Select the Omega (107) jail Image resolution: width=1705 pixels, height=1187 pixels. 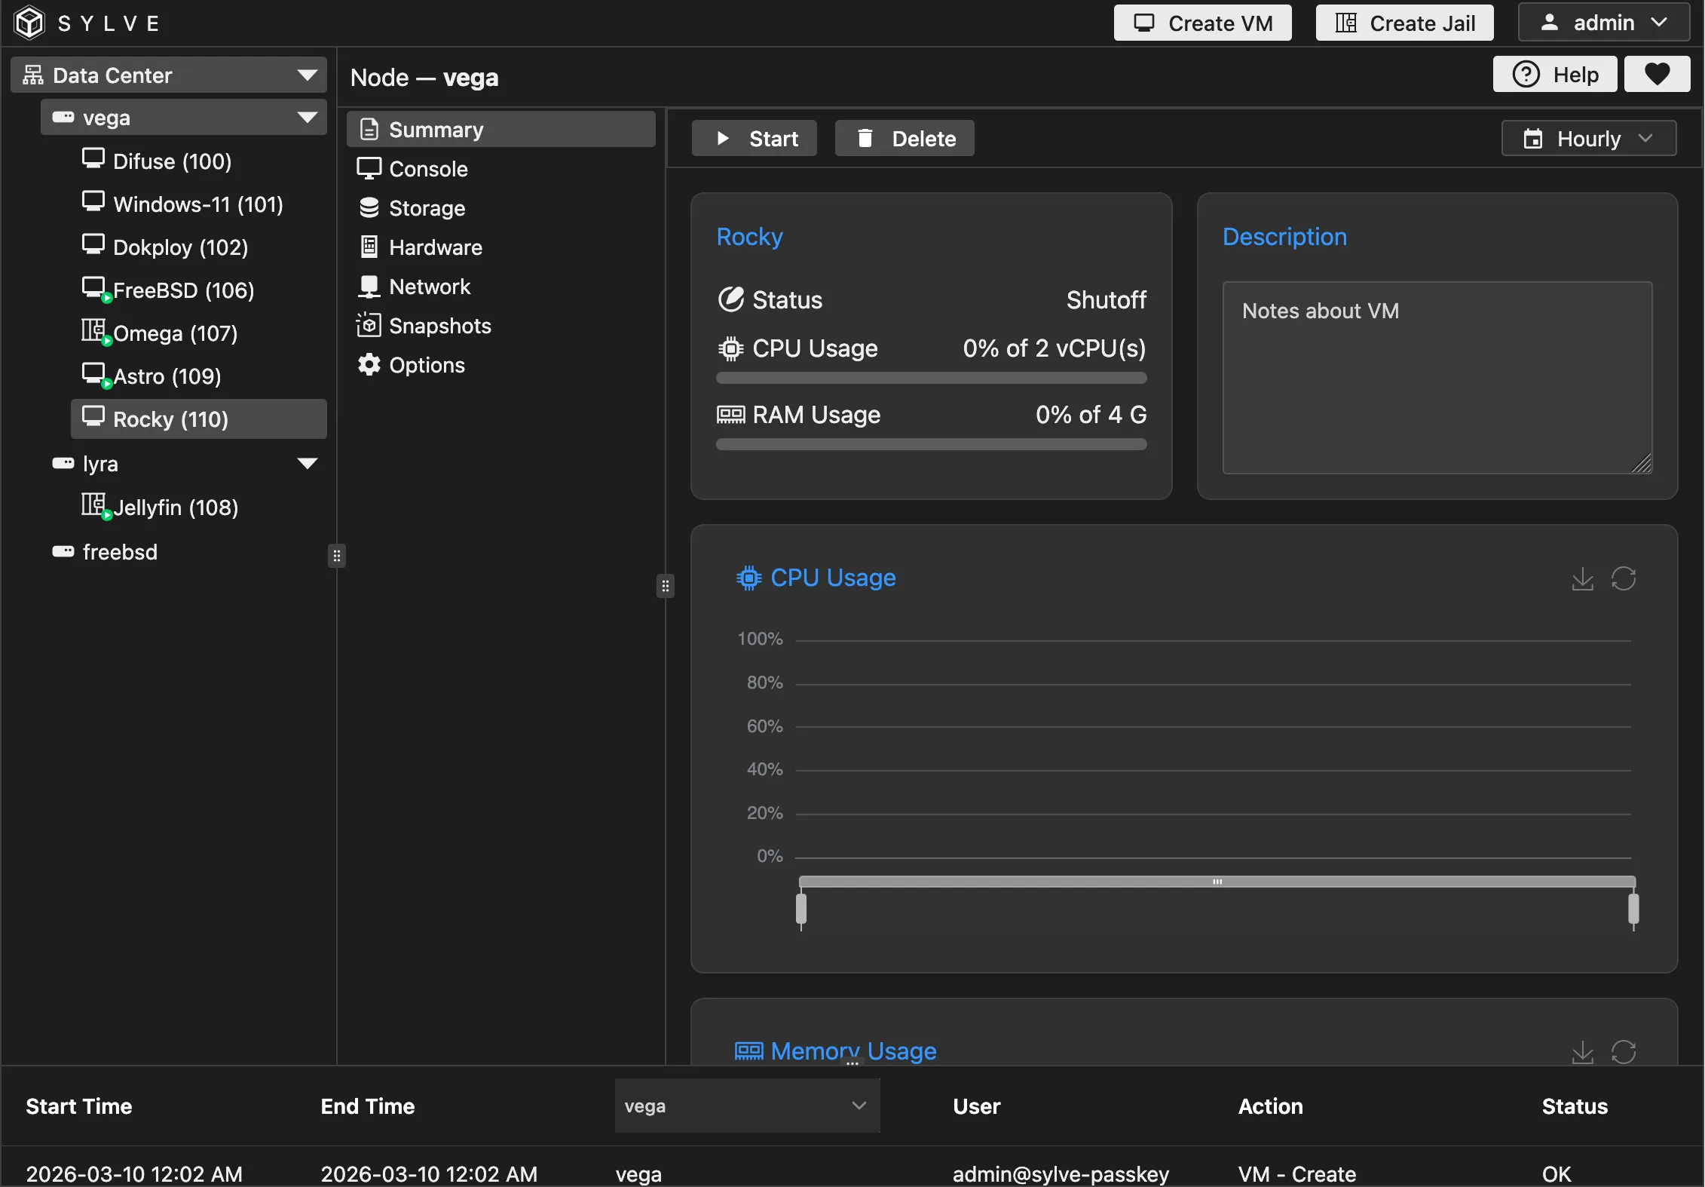[x=175, y=333]
